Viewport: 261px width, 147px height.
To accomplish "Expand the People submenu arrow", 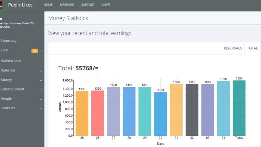I will point(41,99).
